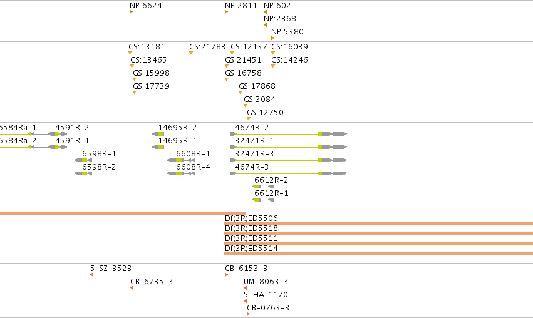Click the unlabeled orange deficiency bar extending left
533x318 pixels.
point(123,213)
